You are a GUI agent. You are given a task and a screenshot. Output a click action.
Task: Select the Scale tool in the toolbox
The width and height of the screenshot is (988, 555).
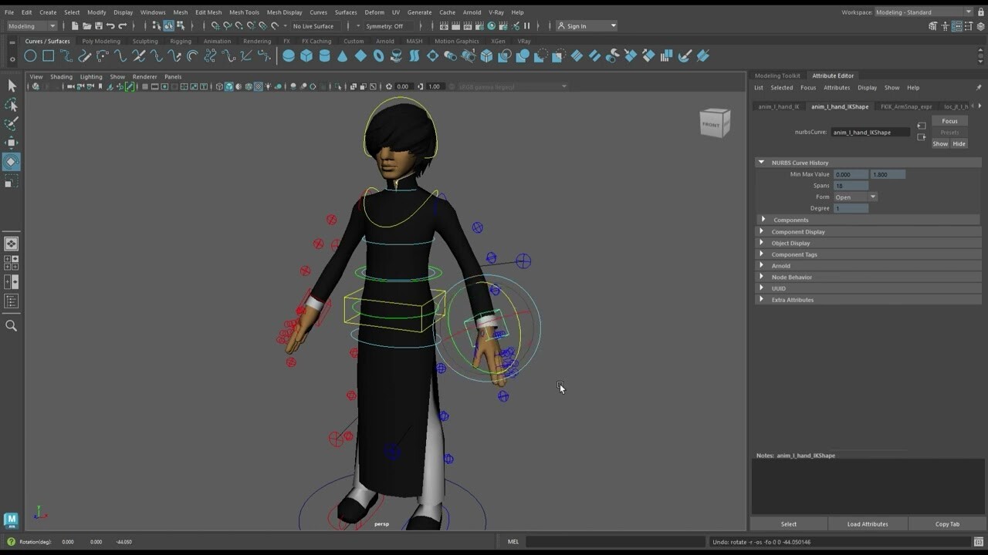(x=12, y=180)
